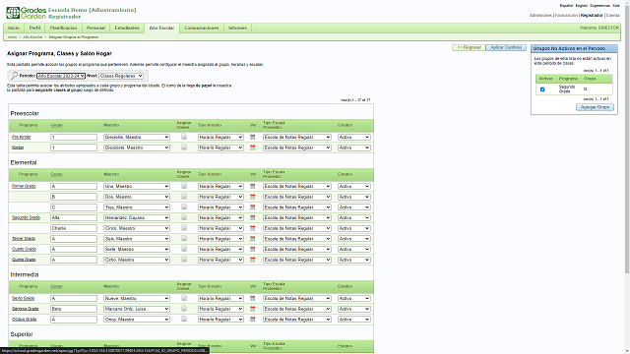Click Año Escolar breadcrumb link
The image size is (630, 354).
pyautogui.click(x=32, y=37)
